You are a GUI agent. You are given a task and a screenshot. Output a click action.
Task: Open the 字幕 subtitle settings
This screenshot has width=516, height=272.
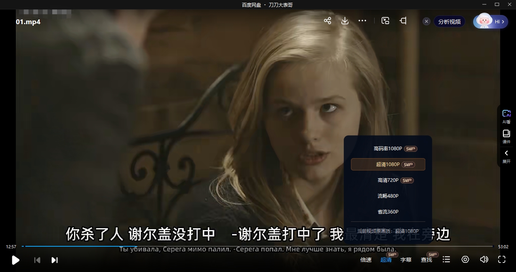click(406, 260)
